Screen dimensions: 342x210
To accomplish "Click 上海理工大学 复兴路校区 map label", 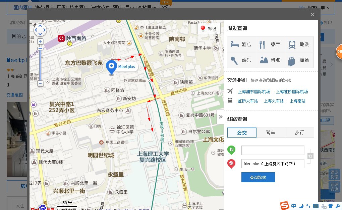I will click(x=153, y=157).
